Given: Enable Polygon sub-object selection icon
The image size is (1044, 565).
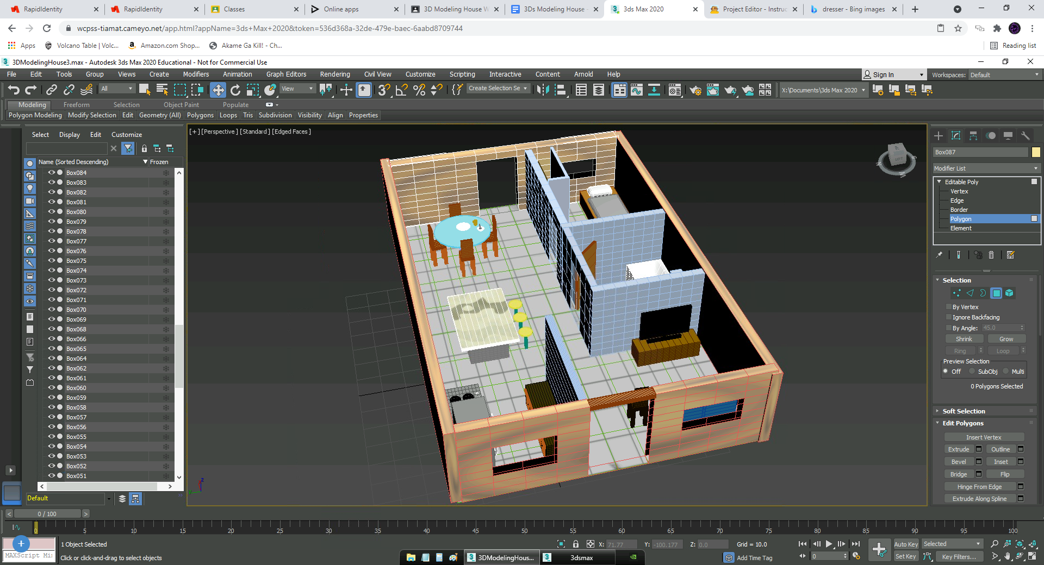Looking at the screenshot, I should click(x=996, y=293).
